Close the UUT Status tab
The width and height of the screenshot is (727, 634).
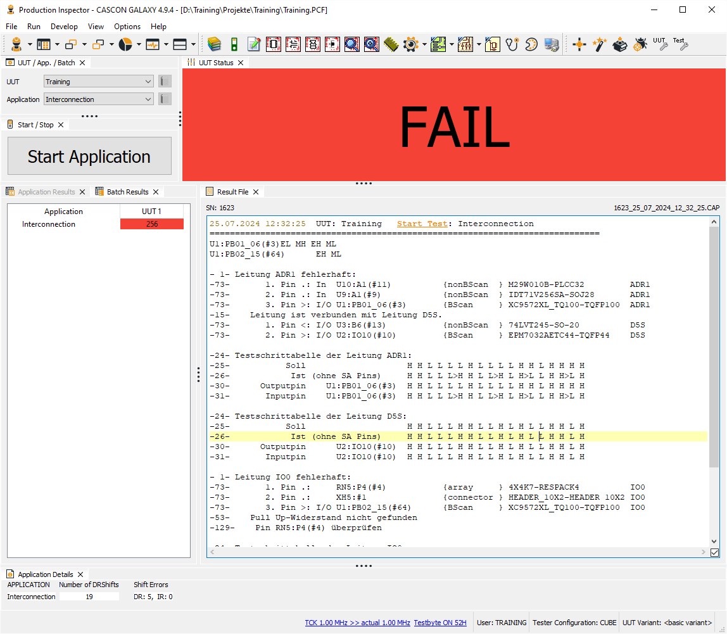coord(240,63)
